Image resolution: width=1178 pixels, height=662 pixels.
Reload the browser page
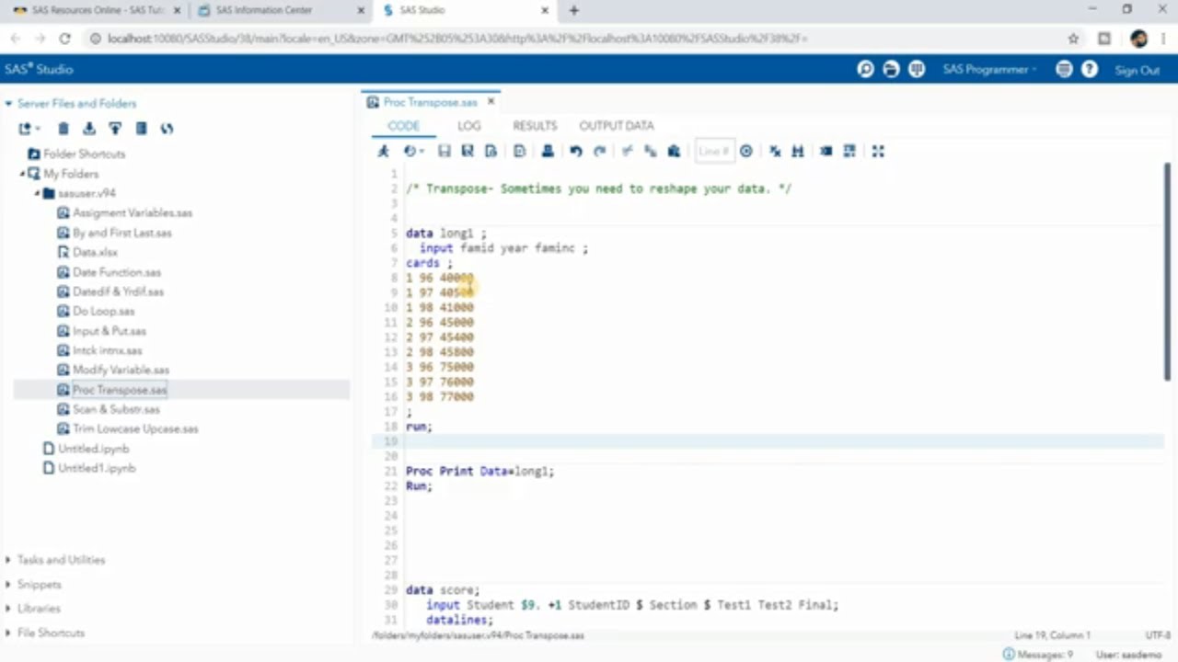pyautogui.click(x=64, y=39)
